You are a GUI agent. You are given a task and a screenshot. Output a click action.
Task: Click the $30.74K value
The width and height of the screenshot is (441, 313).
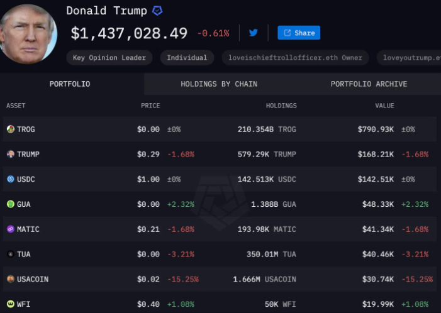(x=378, y=279)
